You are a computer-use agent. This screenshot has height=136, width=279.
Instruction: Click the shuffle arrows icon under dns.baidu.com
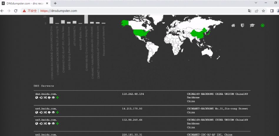45,97
